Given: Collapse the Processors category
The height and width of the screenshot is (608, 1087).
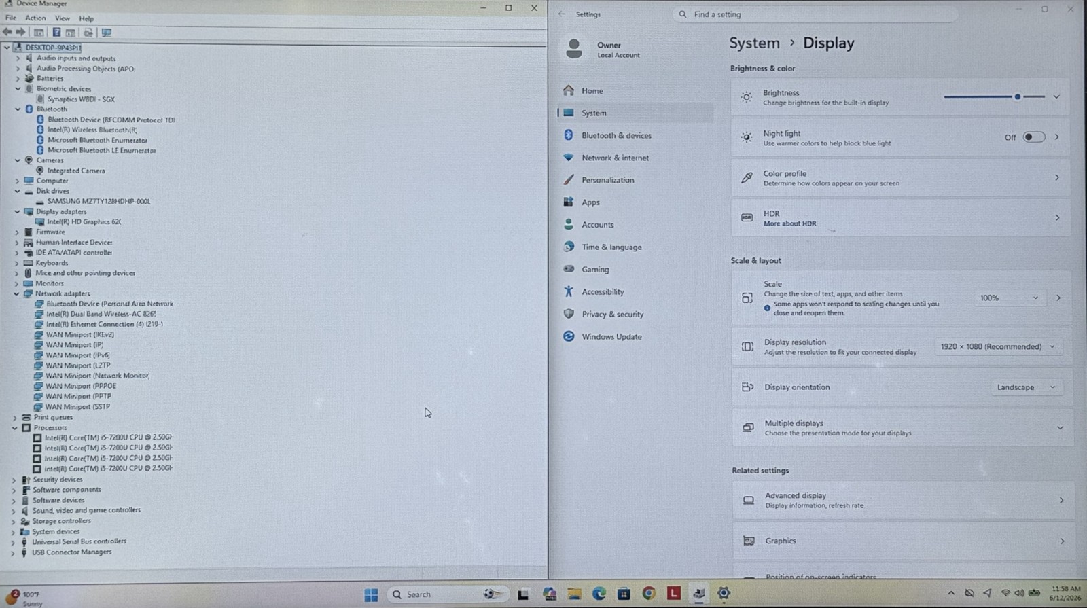Looking at the screenshot, I should (x=15, y=428).
